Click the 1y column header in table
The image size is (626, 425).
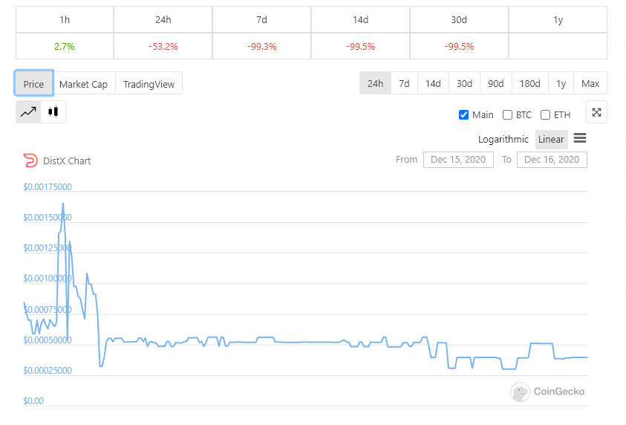pyautogui.click(x=558, y=19)
